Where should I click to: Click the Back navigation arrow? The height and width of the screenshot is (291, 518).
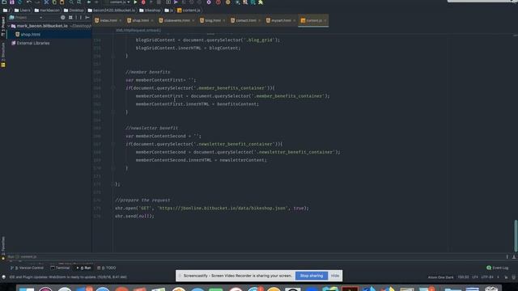tap(89, 2)
